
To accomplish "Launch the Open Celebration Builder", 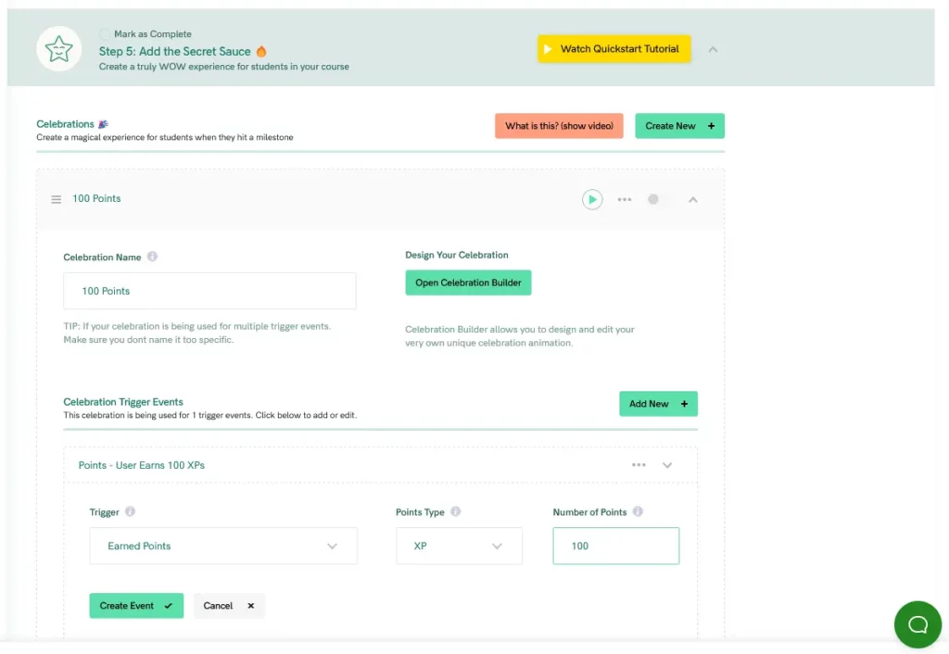I will pyautogui.click(x=468, y=283).
